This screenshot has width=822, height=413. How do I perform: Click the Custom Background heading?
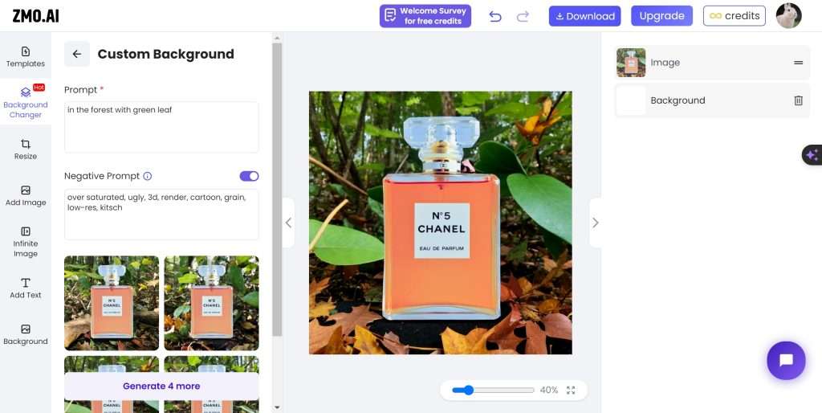165,54
